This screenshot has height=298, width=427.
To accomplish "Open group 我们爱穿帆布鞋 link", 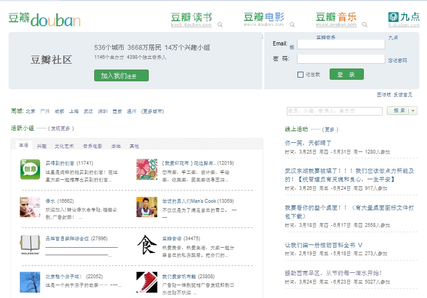I will coord(179,277).
